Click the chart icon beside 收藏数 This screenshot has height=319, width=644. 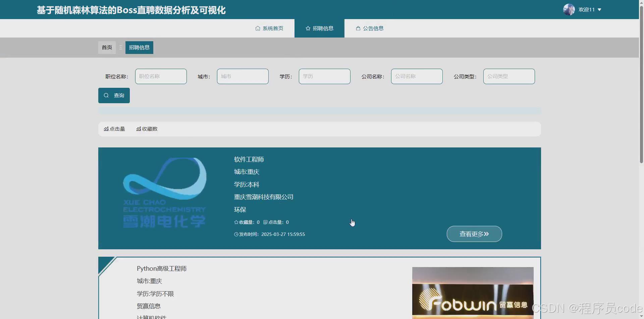point(138,129)
